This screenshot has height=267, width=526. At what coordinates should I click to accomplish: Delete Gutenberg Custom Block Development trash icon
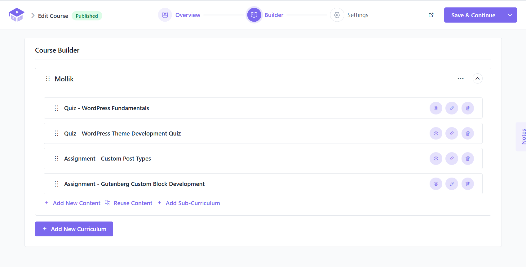468,184
